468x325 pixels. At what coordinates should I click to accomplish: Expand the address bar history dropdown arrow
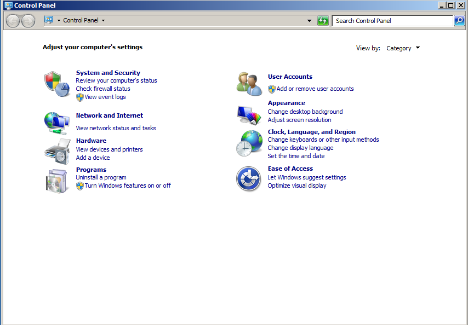pyautogui.click(x=309, y=21)
